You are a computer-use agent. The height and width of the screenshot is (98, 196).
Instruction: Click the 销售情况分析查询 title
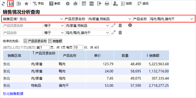point(21,12)
